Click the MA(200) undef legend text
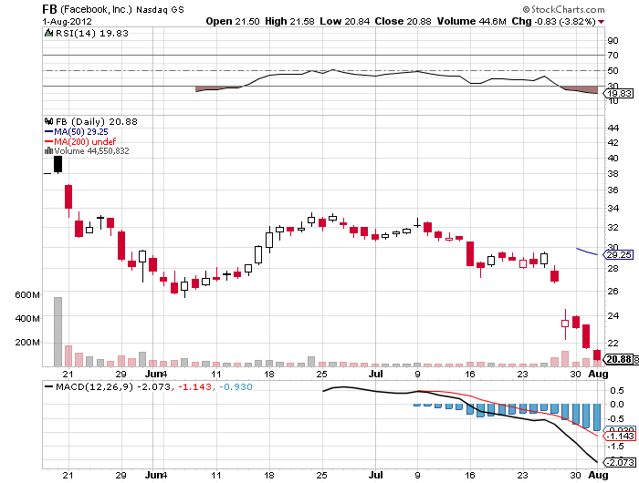The height and width of the screenshot is (483, 639). (85, 141)
